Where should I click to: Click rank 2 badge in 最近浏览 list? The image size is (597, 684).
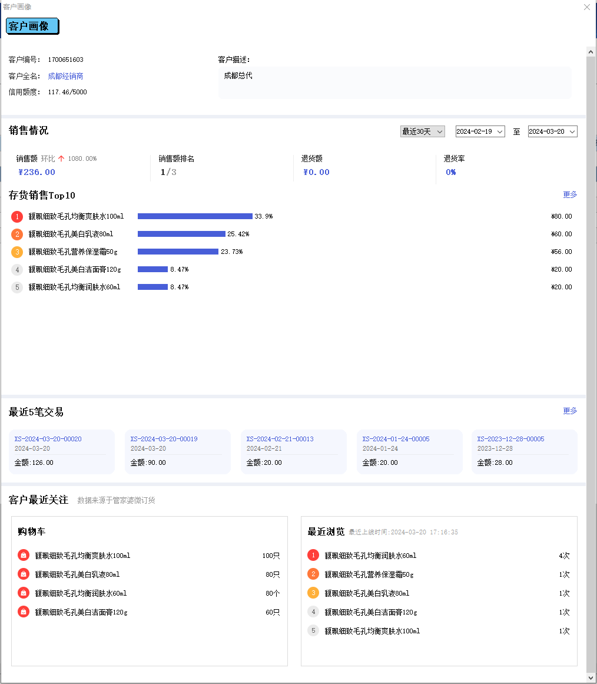click(313, 574)
